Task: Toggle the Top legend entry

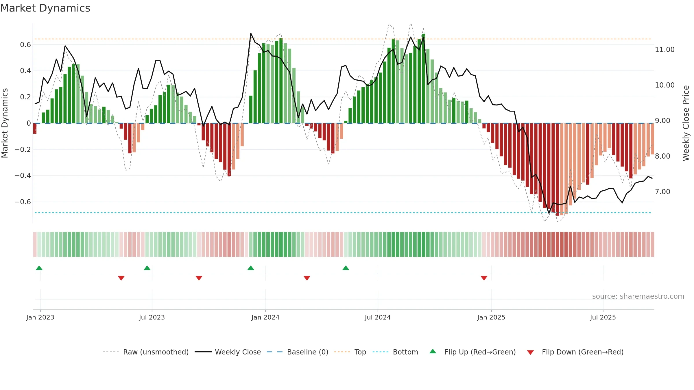Action: tap(350, 352)
